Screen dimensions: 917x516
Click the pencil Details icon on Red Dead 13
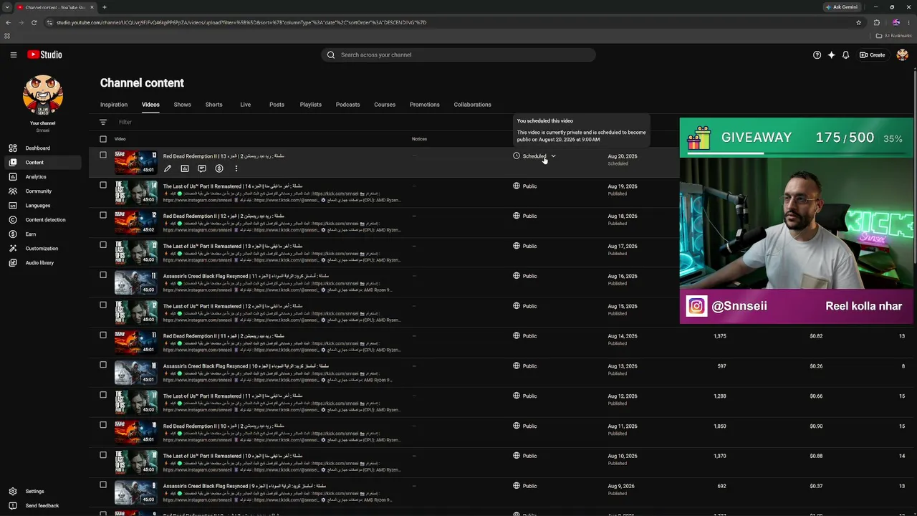click(168, 169)
